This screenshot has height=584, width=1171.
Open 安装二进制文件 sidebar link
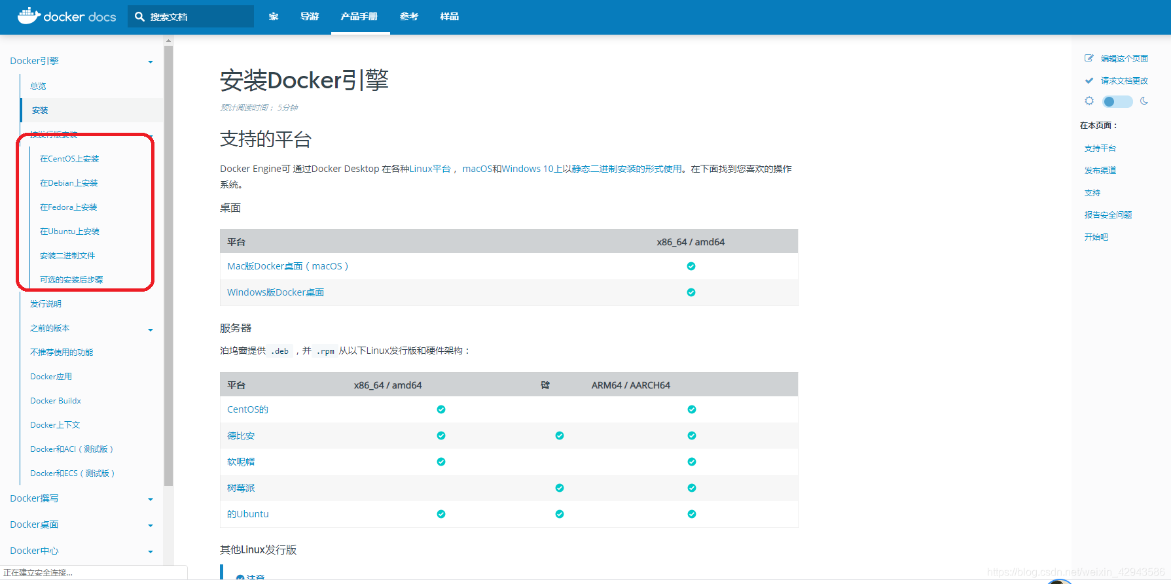[x=67, y=256]
